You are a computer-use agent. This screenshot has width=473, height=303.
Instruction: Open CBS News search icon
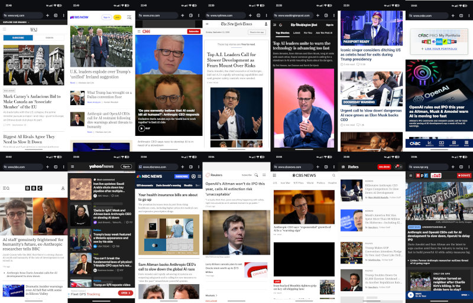click(333, 175)
